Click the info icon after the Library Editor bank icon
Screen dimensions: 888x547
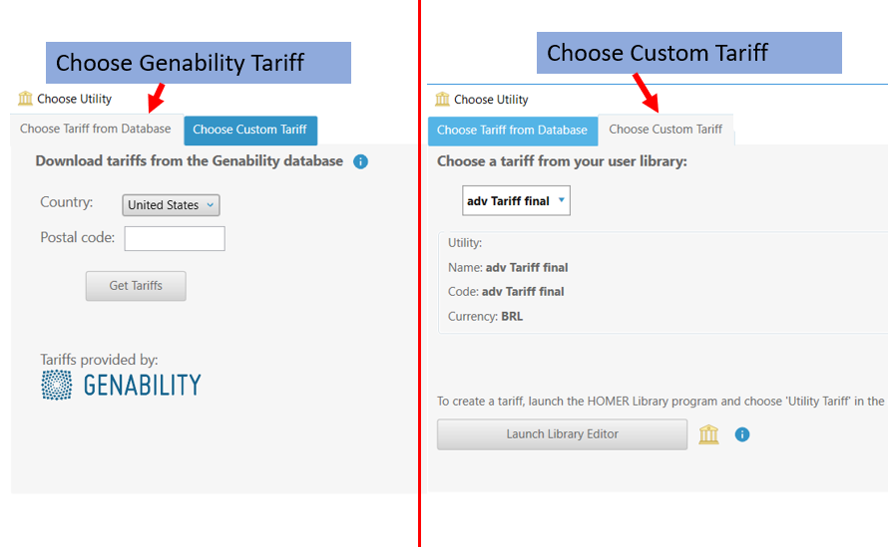[x=742, y=434]
